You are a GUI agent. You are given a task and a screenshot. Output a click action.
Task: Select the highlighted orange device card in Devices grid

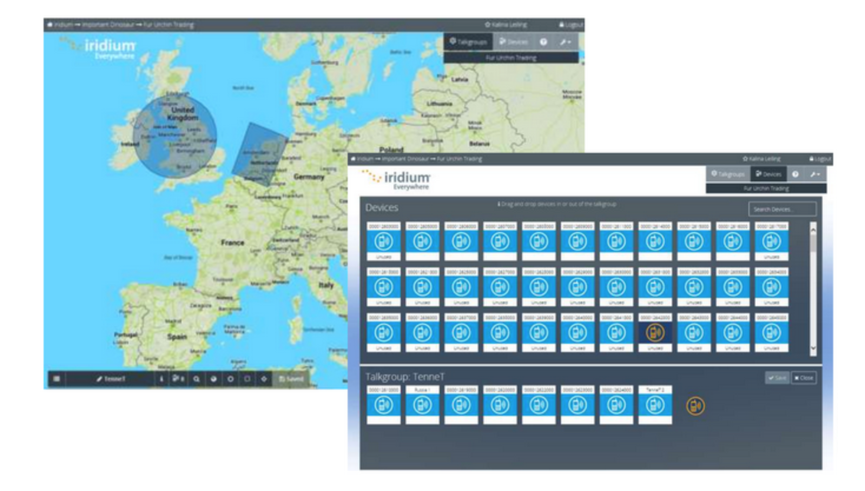[x=655, y=333]
